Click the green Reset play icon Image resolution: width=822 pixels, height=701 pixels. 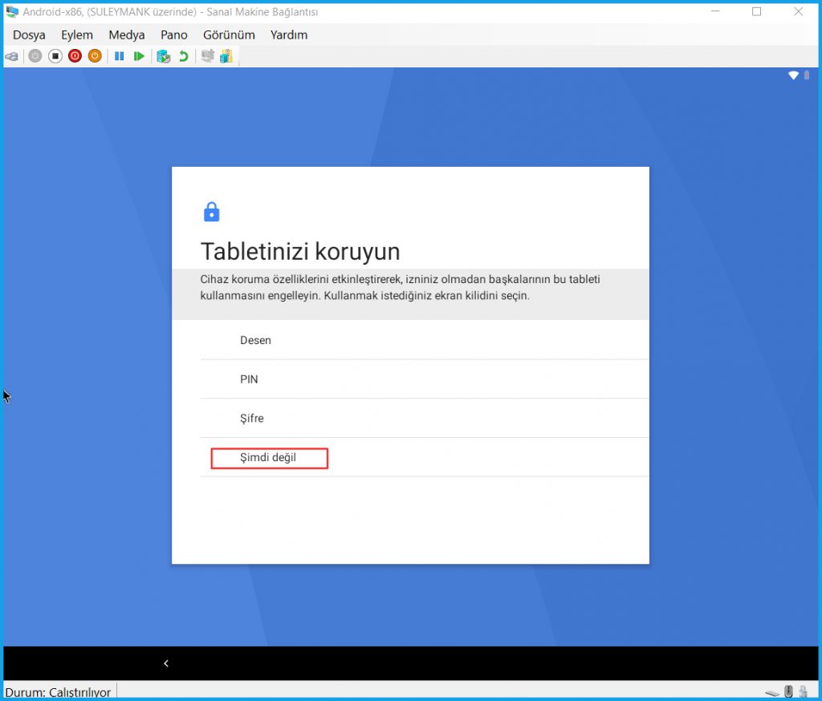(139, 56)
